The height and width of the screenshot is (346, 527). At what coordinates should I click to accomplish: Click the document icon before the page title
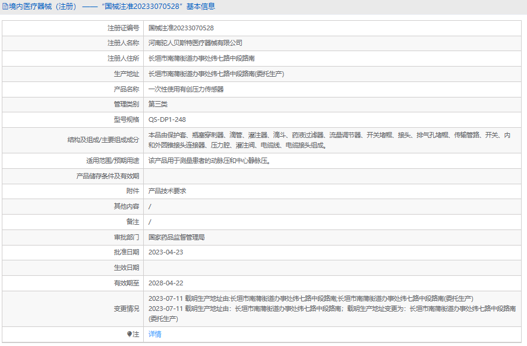coord(5,7)
